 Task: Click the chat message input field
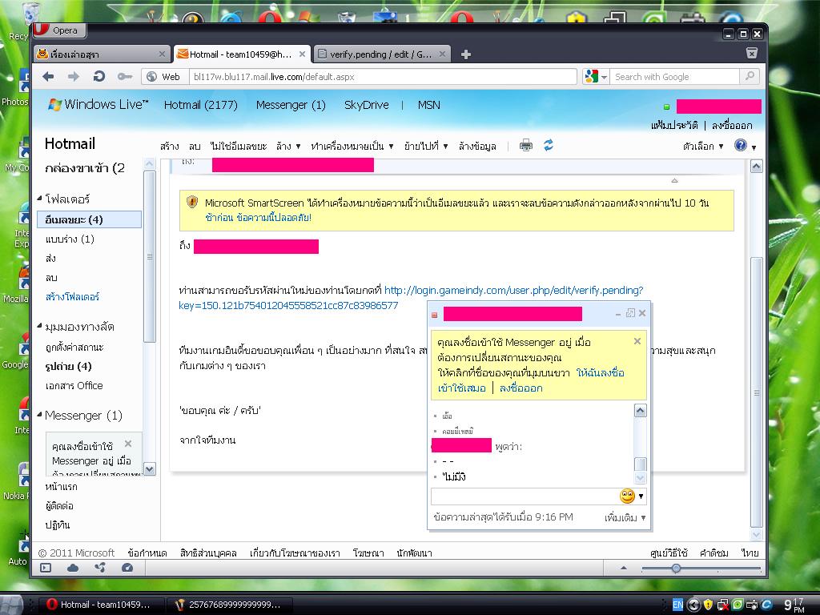(525, 496)
